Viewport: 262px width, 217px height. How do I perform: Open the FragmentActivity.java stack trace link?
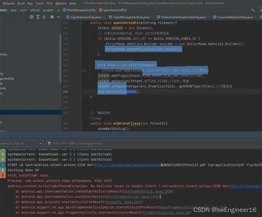click(x=166, y=213)
